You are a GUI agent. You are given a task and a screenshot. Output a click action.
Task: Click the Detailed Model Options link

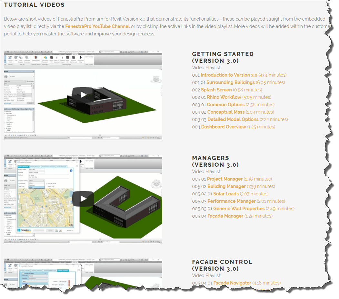233,119
